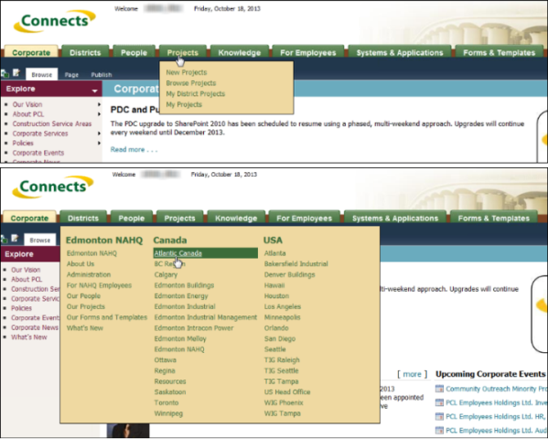Viewport: 548px width, 439px height.
Task: Open Edmonton Melloy district
Action: coord(180,338)
